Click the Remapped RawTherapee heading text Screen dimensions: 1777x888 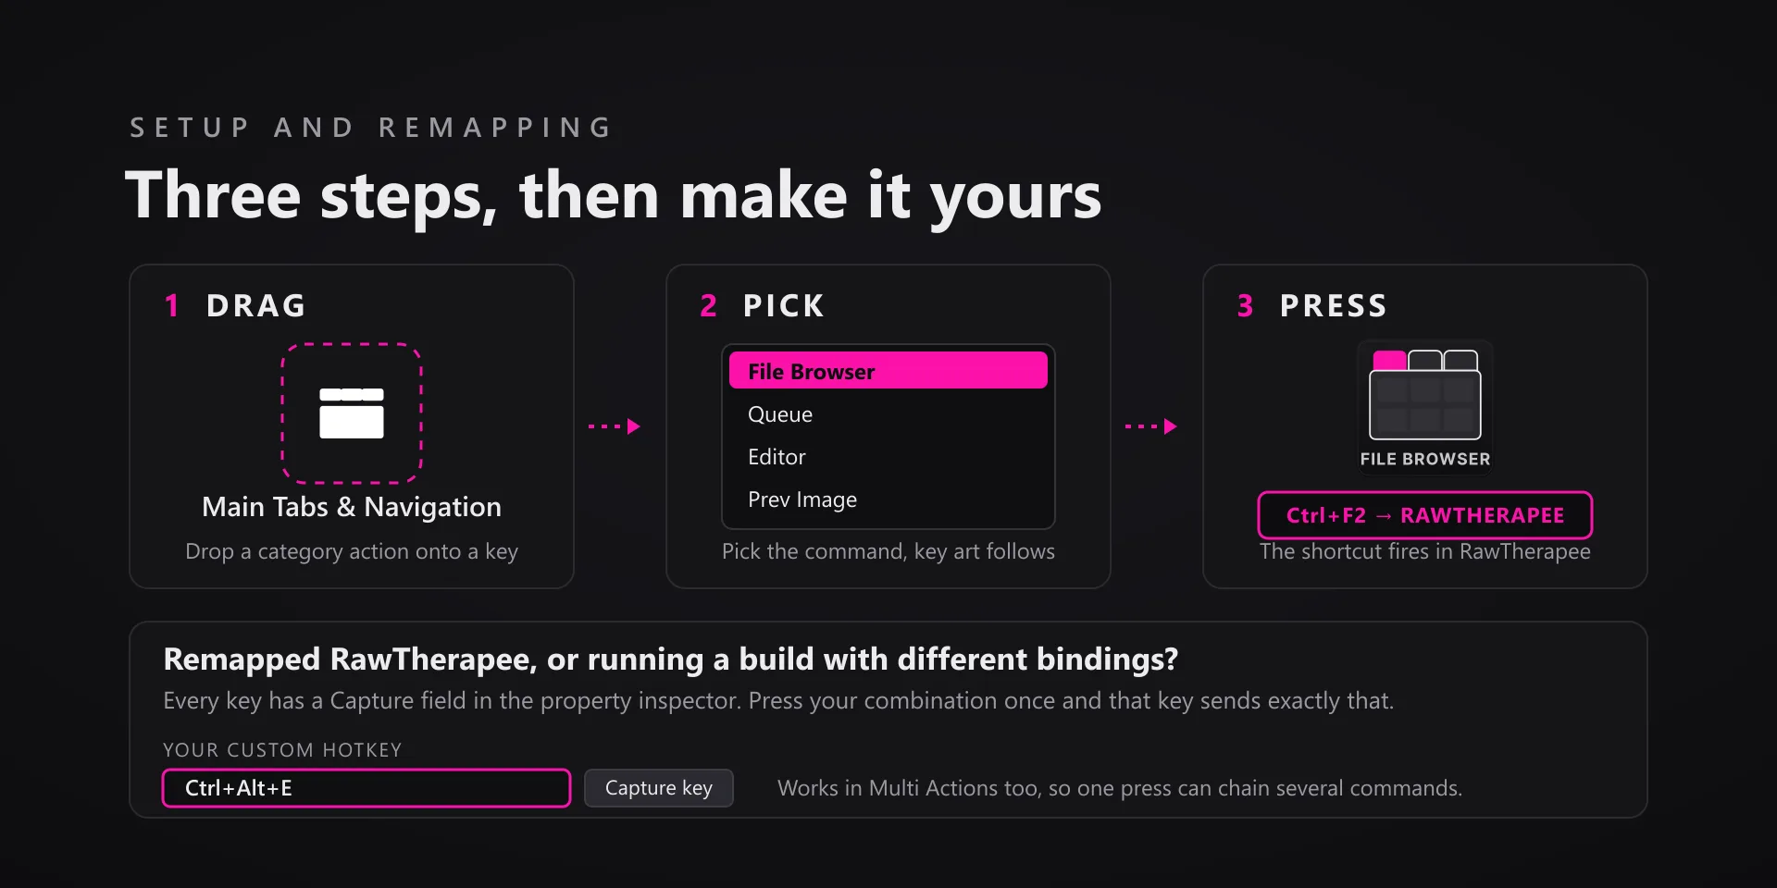click(671, 660)
